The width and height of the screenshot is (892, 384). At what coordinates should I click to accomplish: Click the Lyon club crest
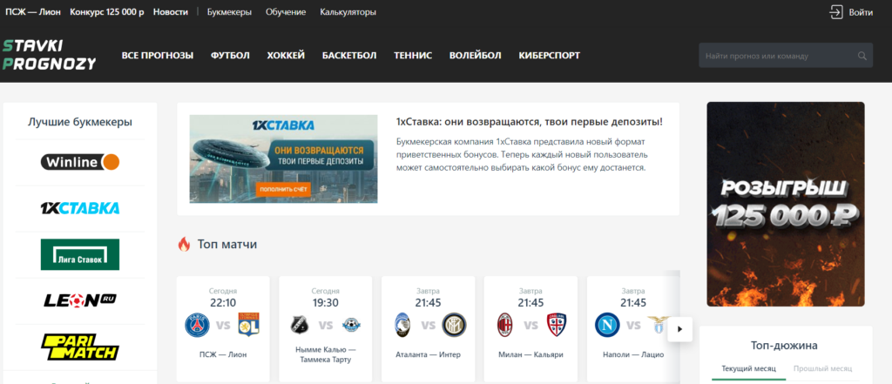248,325
